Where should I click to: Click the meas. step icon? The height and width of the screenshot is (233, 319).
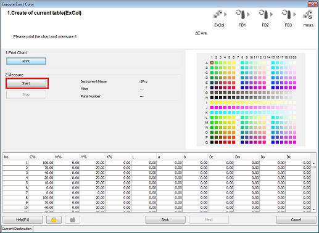tap(308, 14)
